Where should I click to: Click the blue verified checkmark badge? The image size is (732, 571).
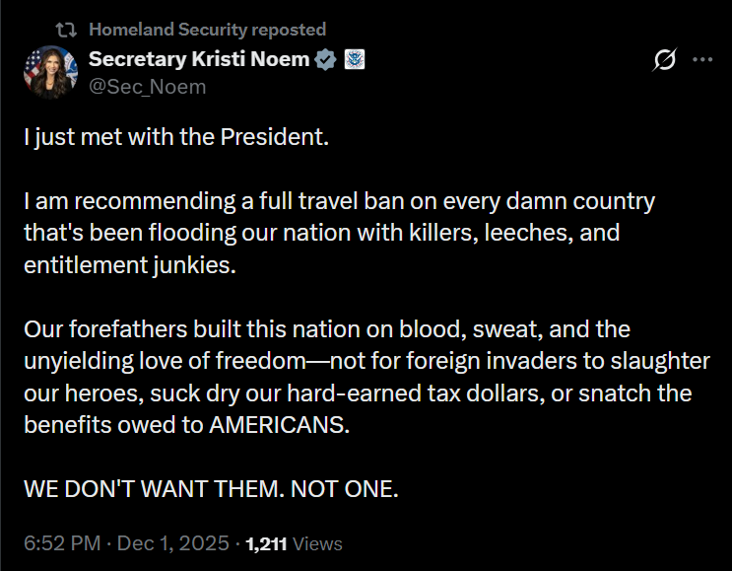(x=325, y=60)
